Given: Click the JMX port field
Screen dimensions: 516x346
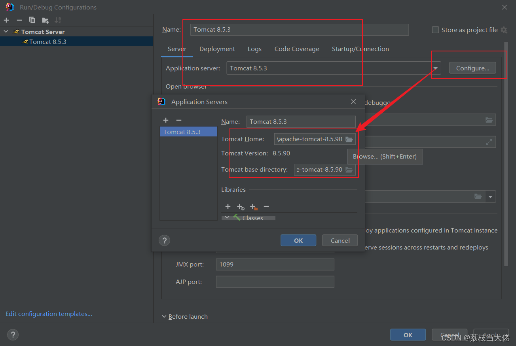Looking at the screenshot, I should [275, 265].
